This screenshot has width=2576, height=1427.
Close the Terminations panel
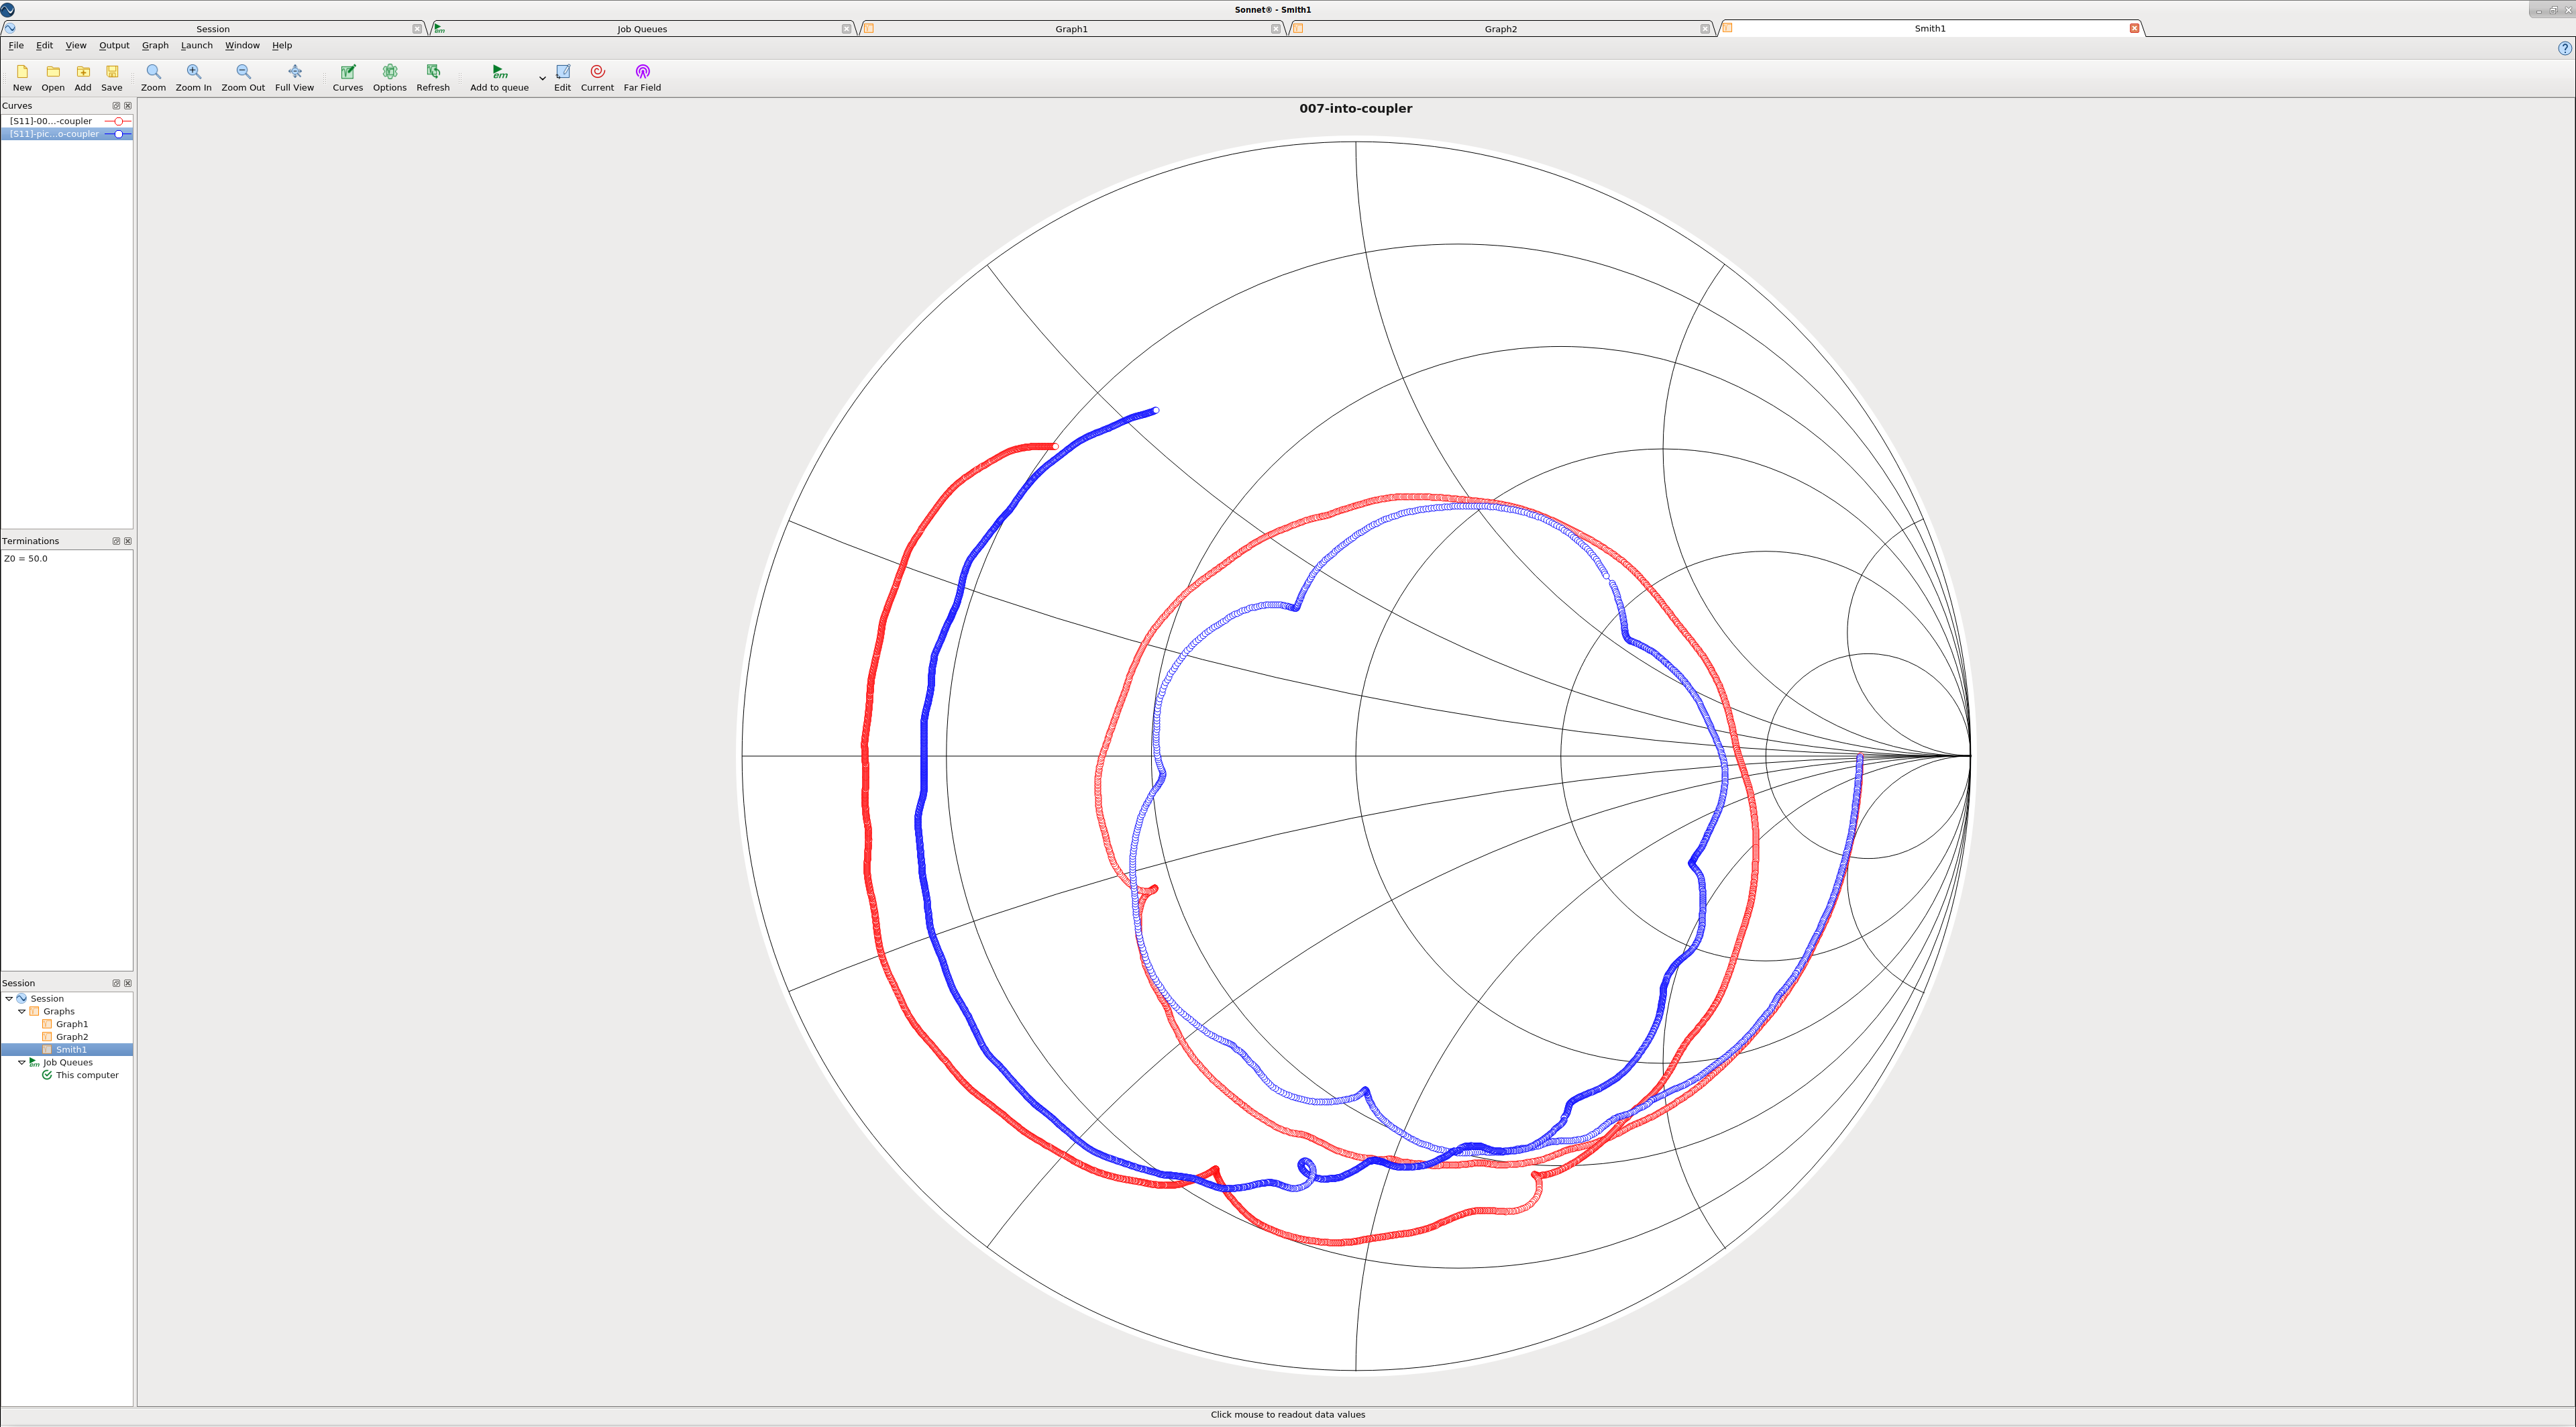(128, 541)
